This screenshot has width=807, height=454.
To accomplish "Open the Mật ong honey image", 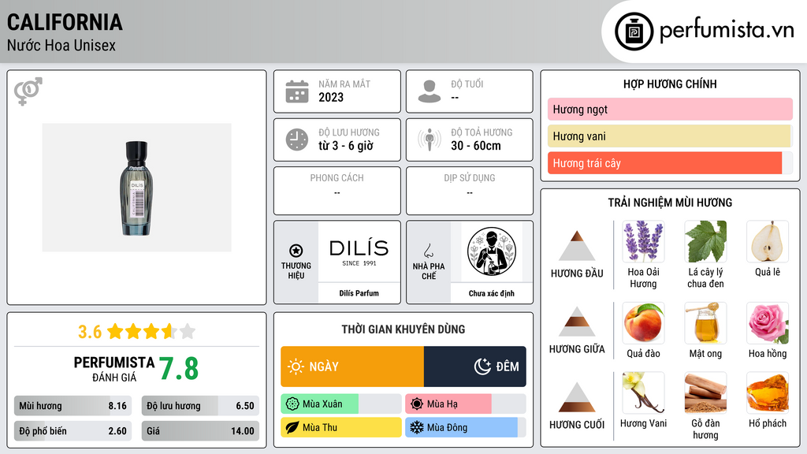I will click(x=705, y=323).
